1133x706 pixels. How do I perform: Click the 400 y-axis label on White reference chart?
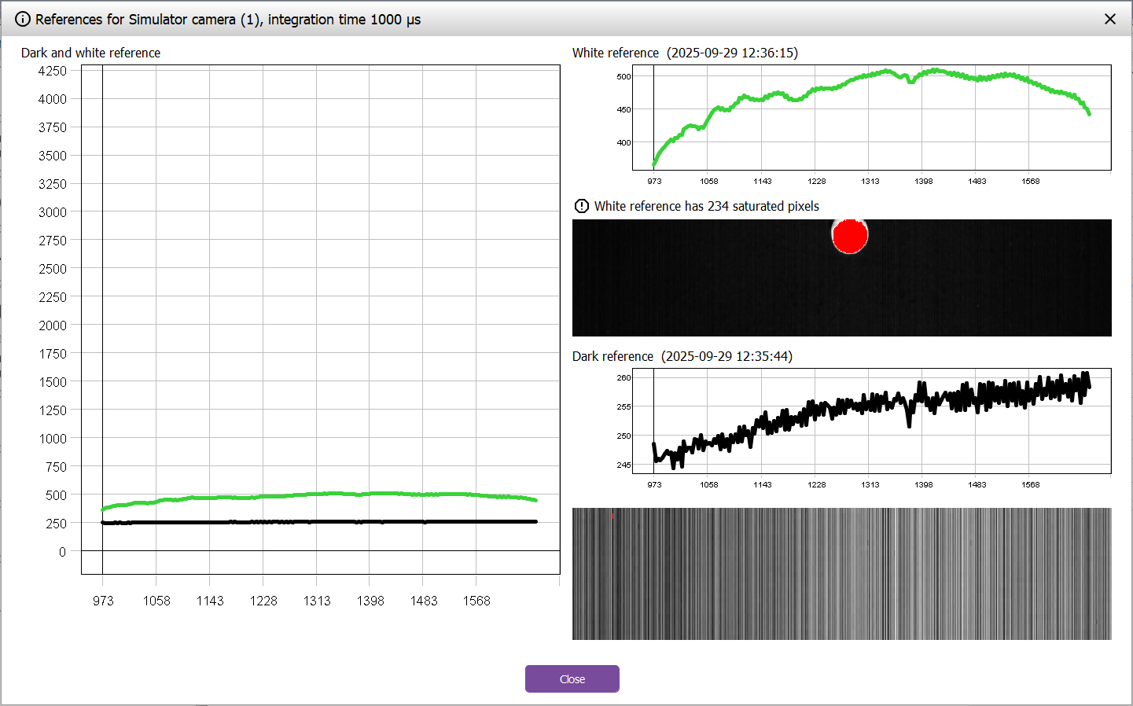coord(624,142)
